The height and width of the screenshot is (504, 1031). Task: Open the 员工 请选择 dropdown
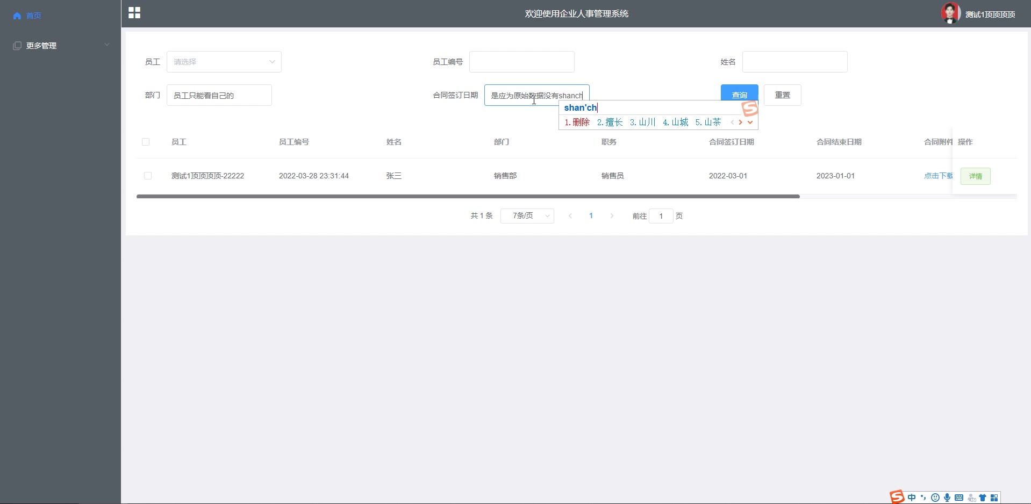[x=224, y=62]
